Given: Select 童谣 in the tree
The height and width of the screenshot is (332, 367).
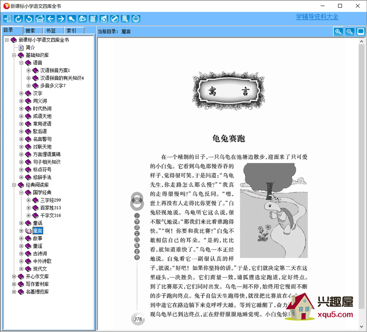Looking at the screenshot, I should [x=37, y=246].
